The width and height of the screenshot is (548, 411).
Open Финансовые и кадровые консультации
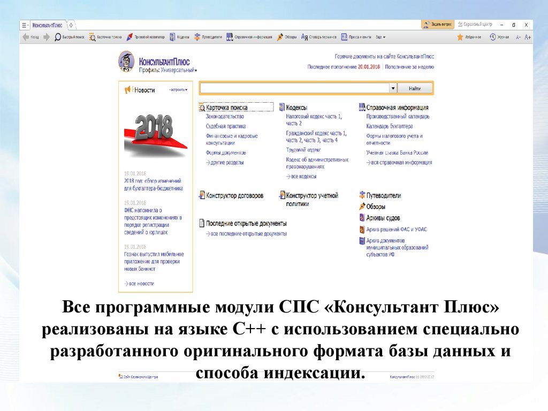click(x=231, y=140)
